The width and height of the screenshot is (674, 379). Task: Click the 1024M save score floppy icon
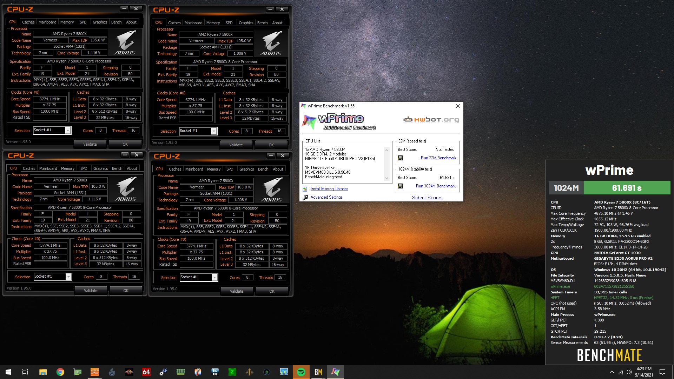coord(400,186)
